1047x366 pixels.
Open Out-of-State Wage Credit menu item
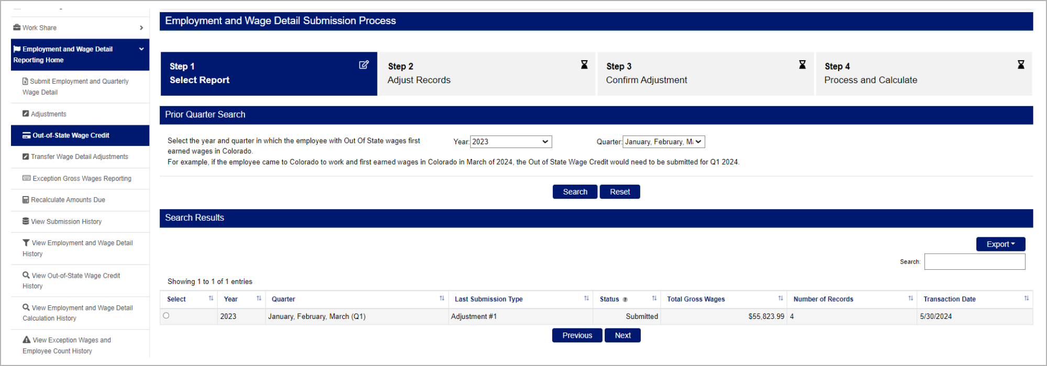point(71,135)
